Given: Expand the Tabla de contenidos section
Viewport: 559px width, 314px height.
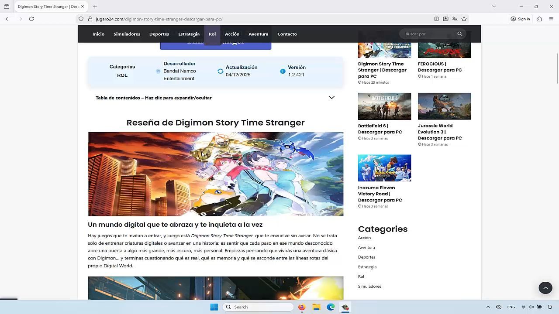Looking at the screenshot, I should (x=331, y=98).
